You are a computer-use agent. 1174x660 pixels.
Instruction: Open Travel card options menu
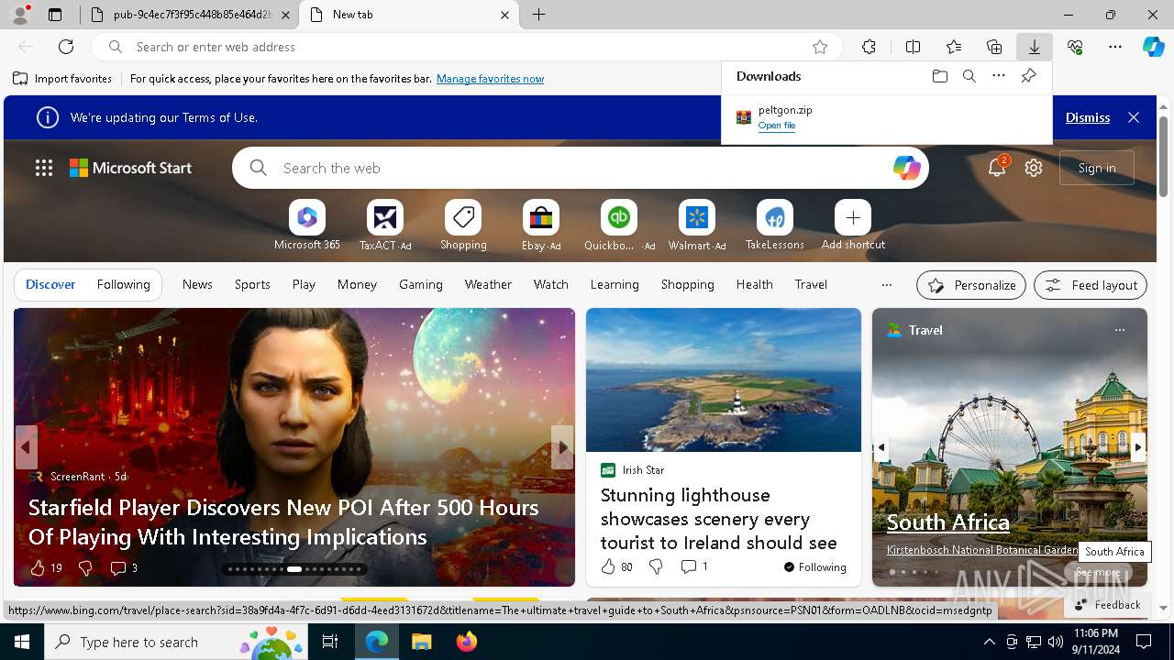[1119, 330]
